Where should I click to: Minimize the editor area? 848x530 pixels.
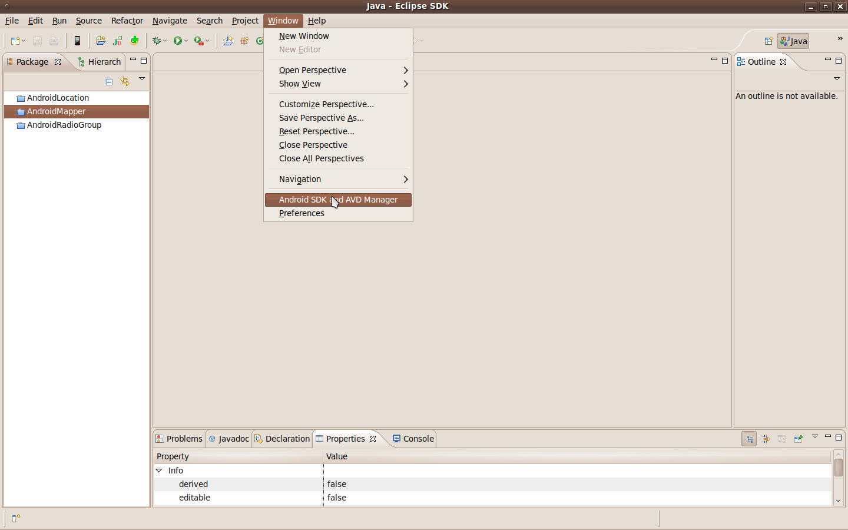tap(714, 60)
